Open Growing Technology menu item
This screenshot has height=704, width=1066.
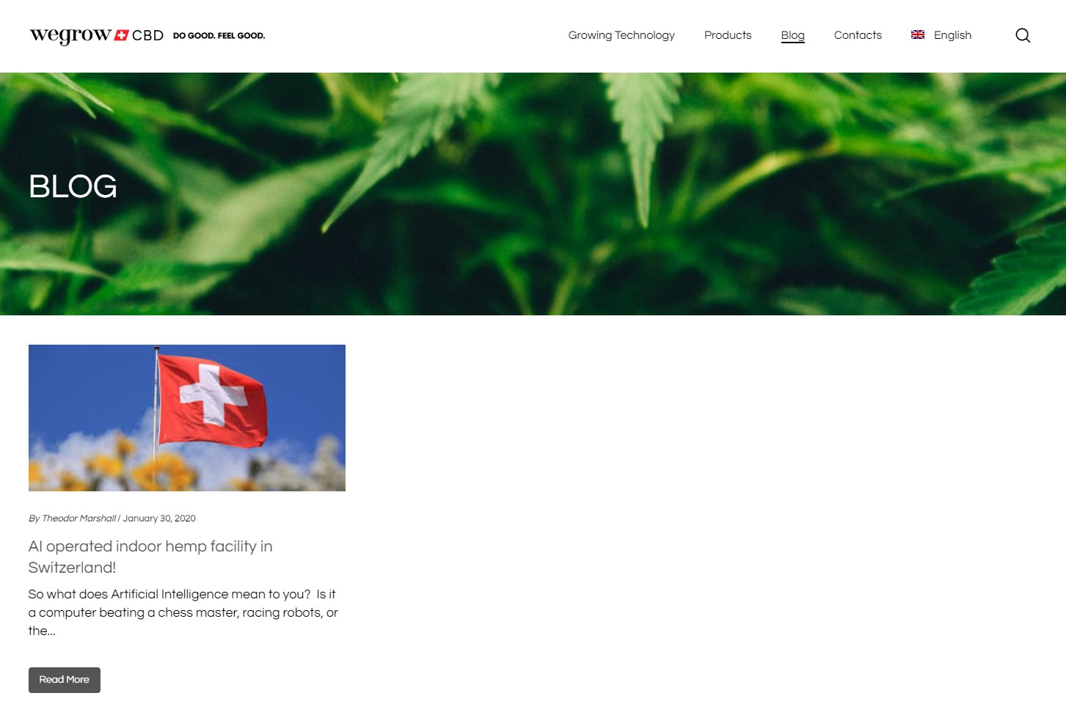[x=621, y=35]
